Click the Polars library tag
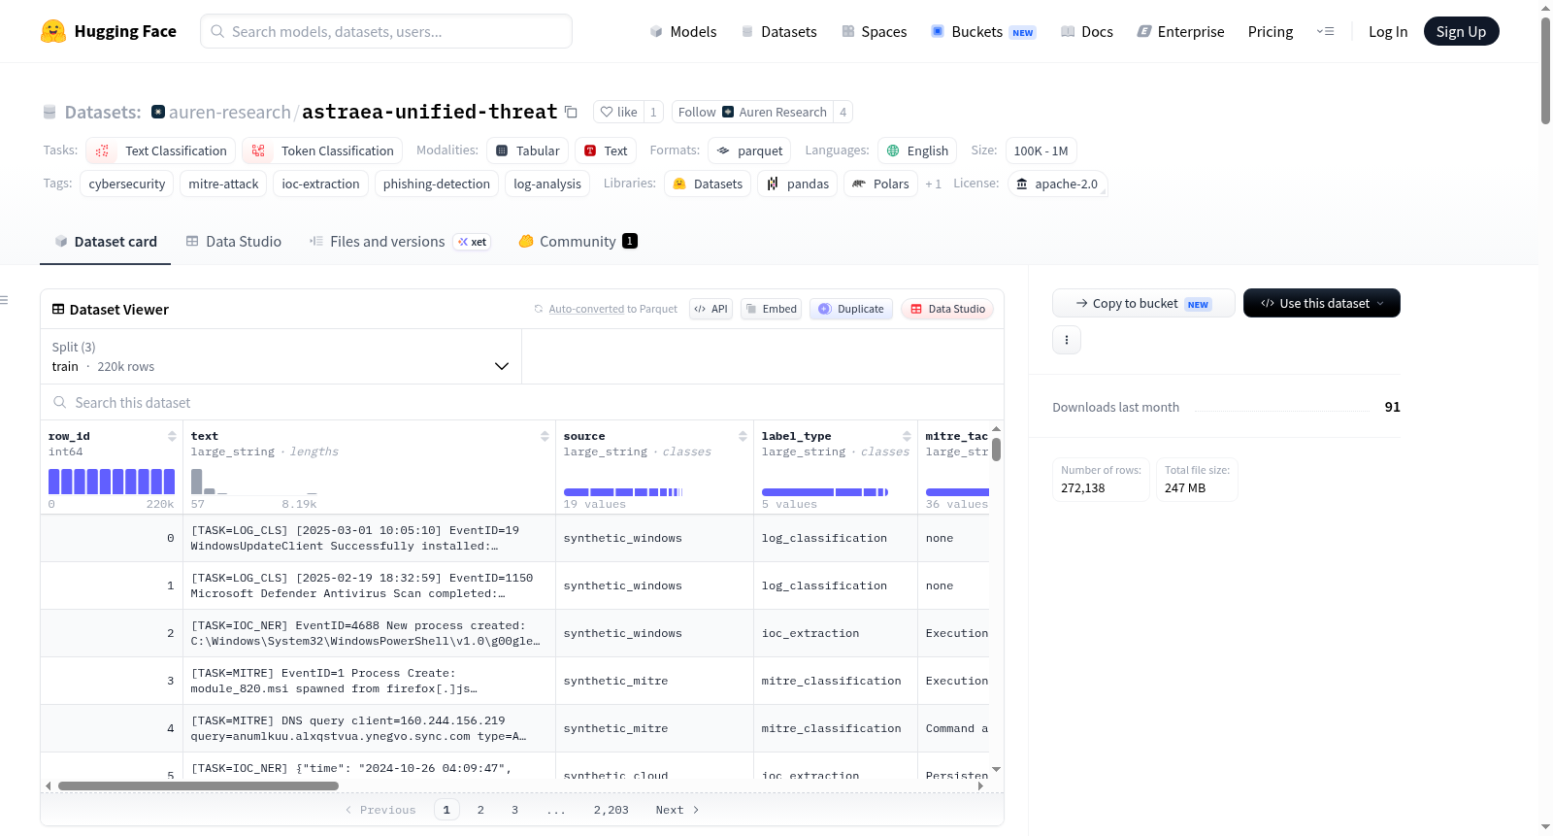Image resolution: width=1553 pixels, height=836 pixels. pos(880,184)
